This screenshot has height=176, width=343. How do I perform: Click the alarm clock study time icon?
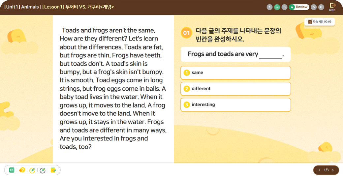point(310,22)
